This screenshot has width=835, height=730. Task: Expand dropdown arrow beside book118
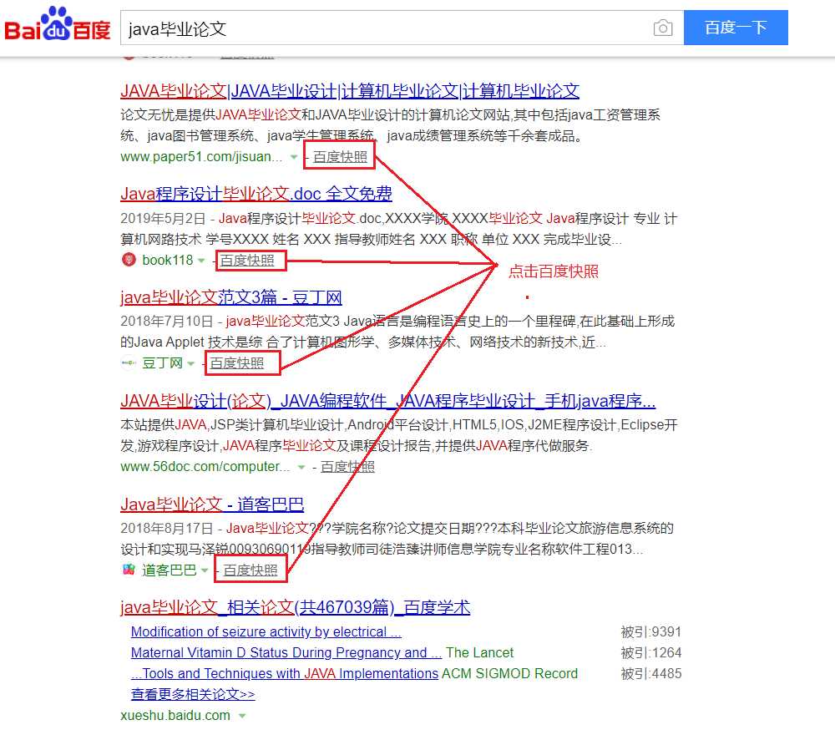201,261
